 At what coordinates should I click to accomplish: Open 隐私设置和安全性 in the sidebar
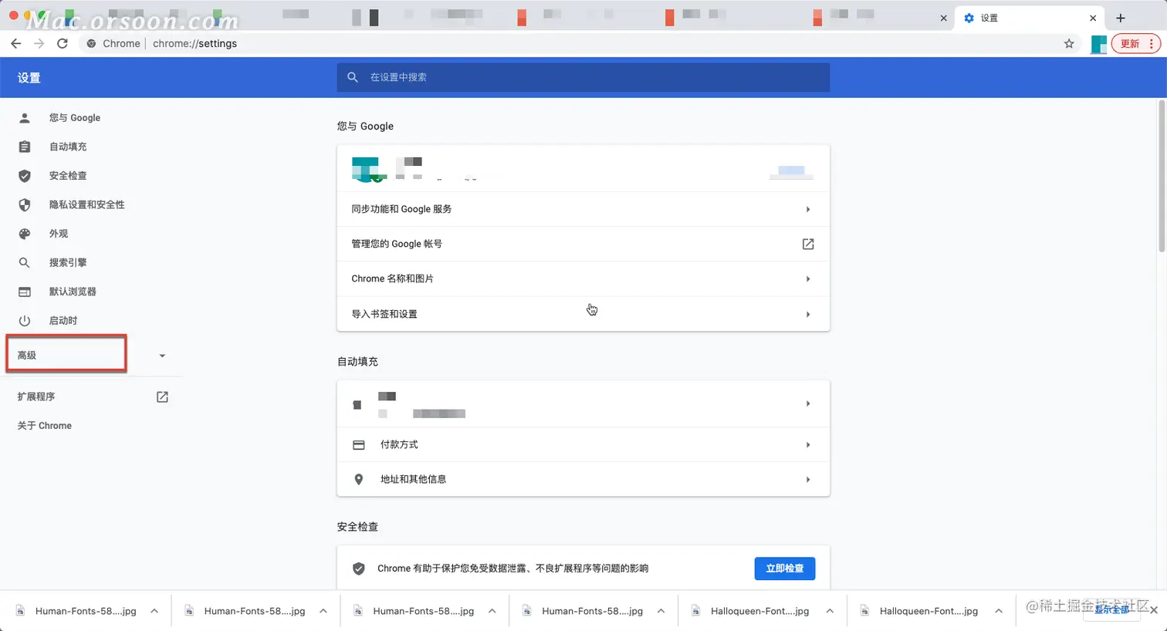click(x=86, y=204)
